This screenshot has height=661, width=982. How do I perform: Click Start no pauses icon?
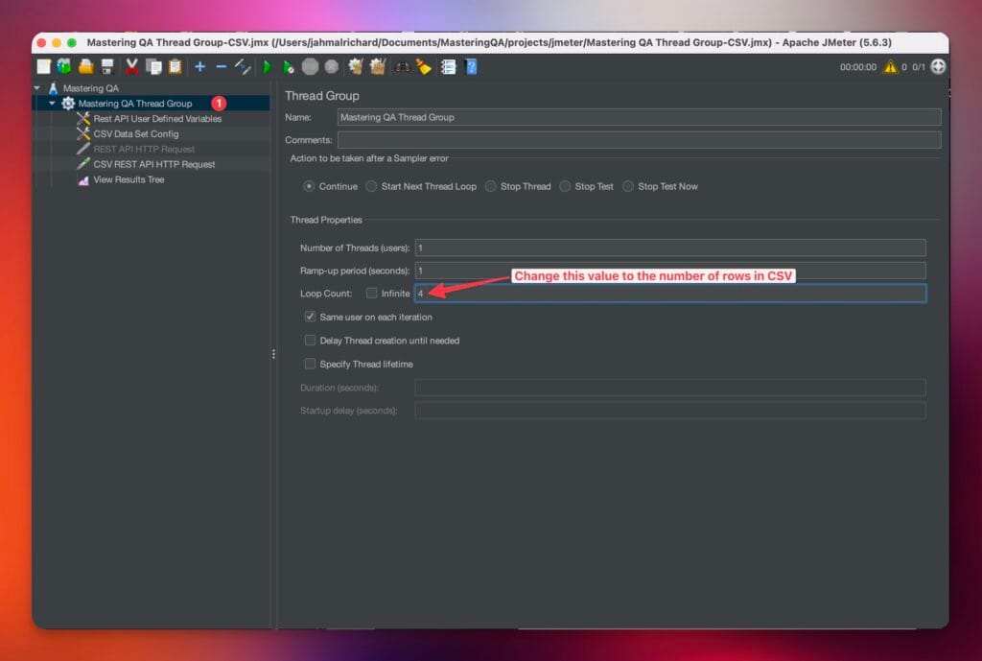pyautogui.click(x=288, y=67)
